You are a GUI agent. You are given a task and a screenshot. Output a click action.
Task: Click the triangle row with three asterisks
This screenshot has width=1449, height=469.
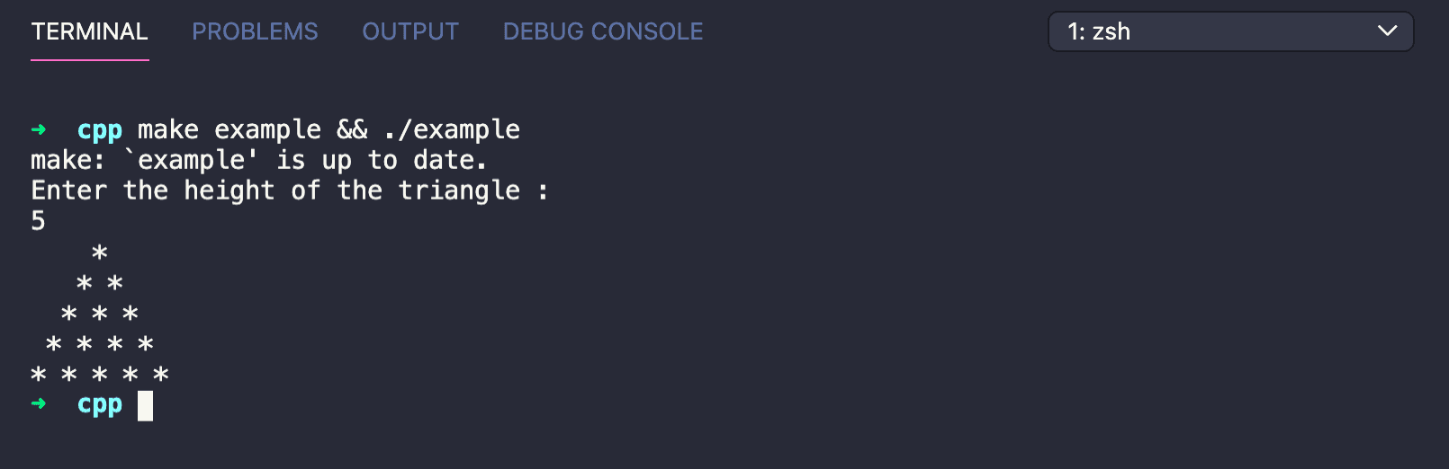[100, 314]
